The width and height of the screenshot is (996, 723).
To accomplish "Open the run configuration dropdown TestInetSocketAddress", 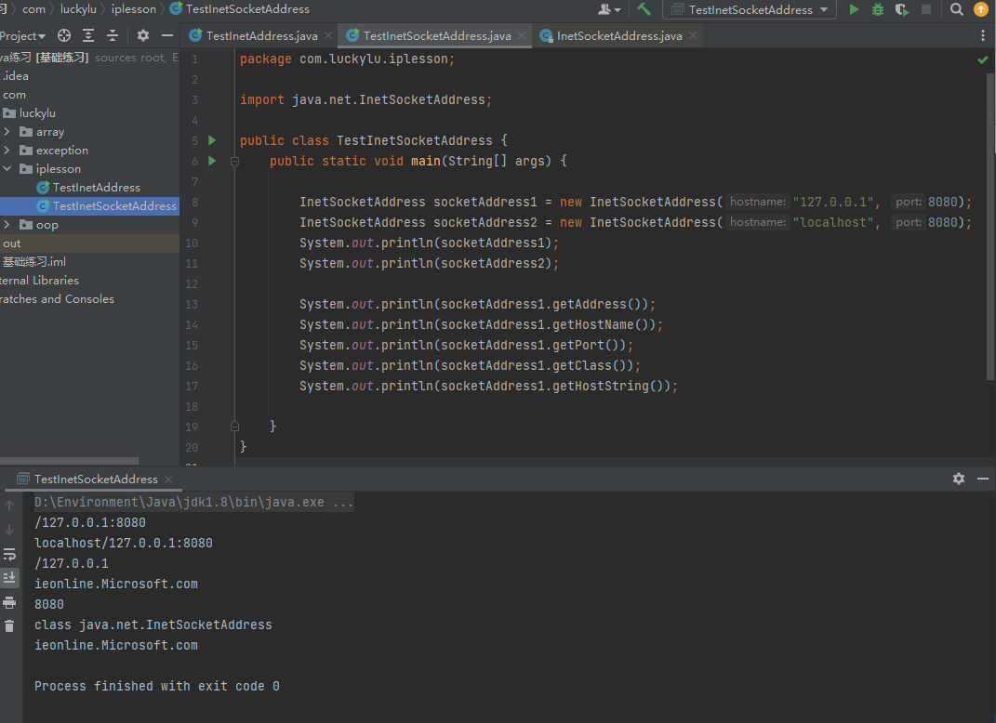I will [750, 9].
